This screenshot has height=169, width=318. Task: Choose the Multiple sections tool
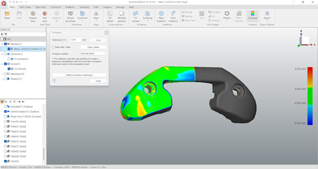(x=122, y=16)
